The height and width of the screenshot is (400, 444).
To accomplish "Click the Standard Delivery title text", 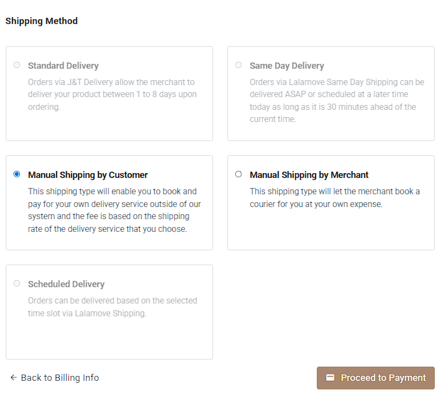I will click(x=63, y=66).
